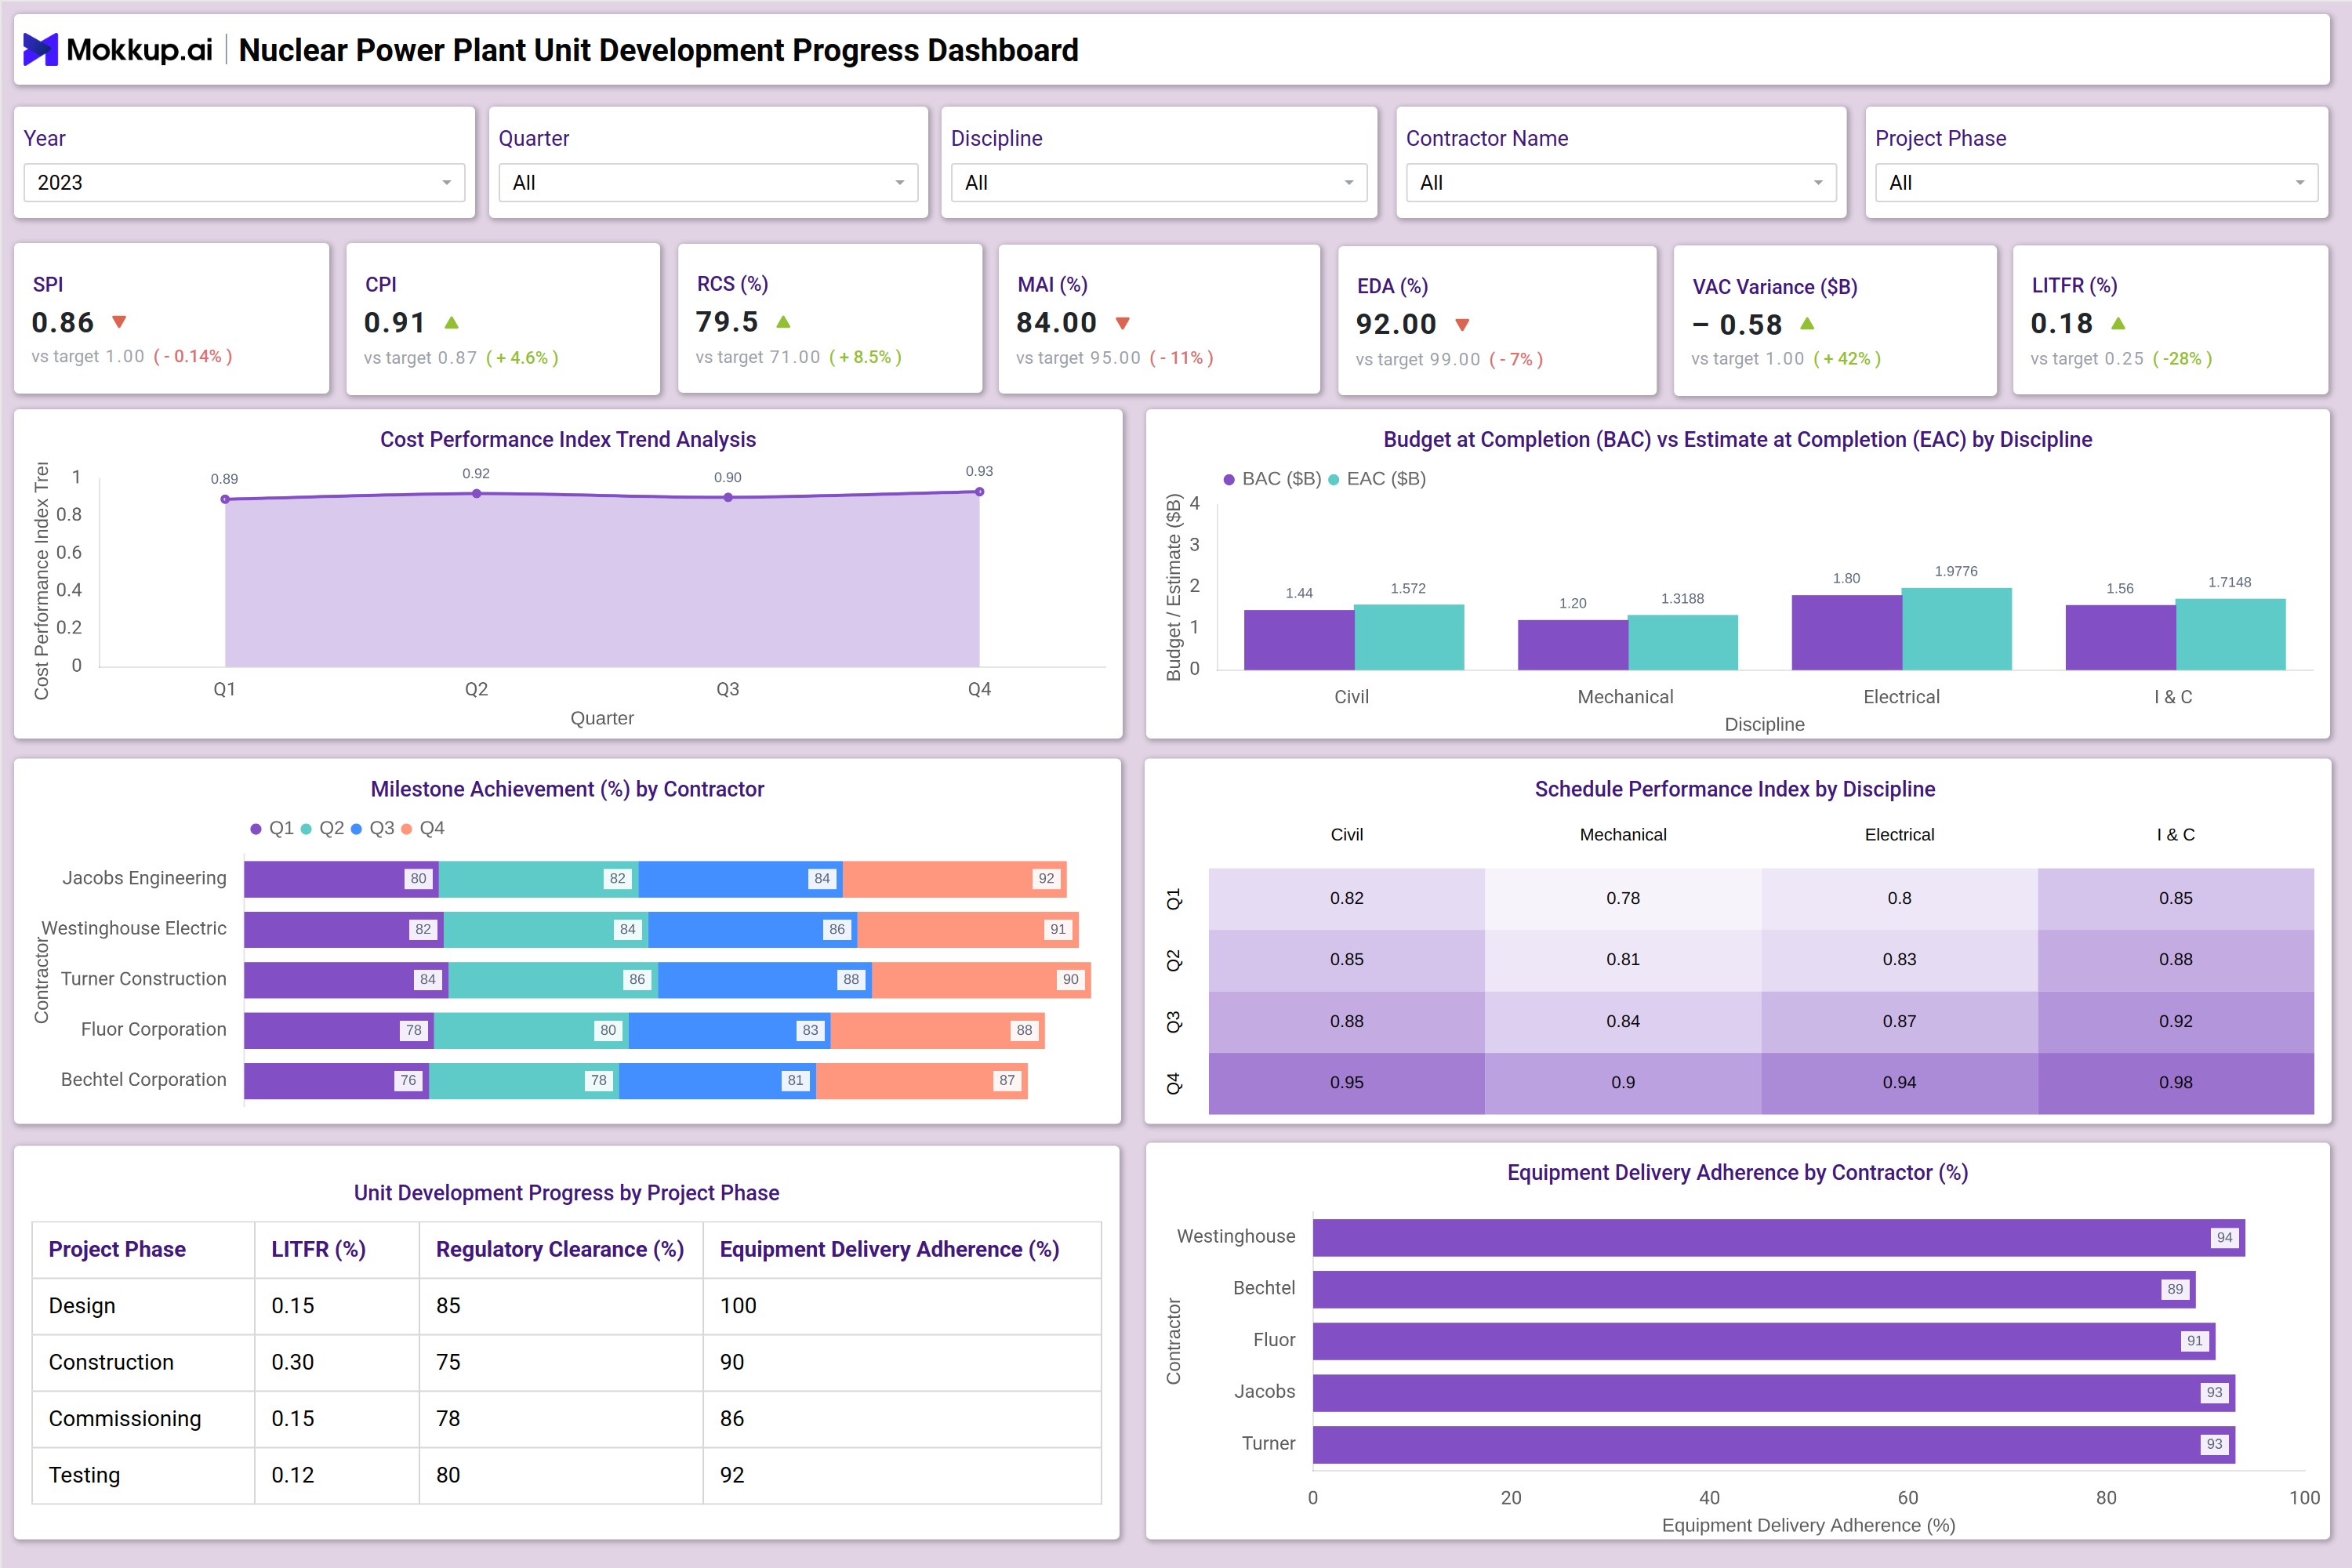Expand the Project Phase dropdown
Image resolution: width=2352 pixels, height=1568 pixels.
tap(2096, 183)
